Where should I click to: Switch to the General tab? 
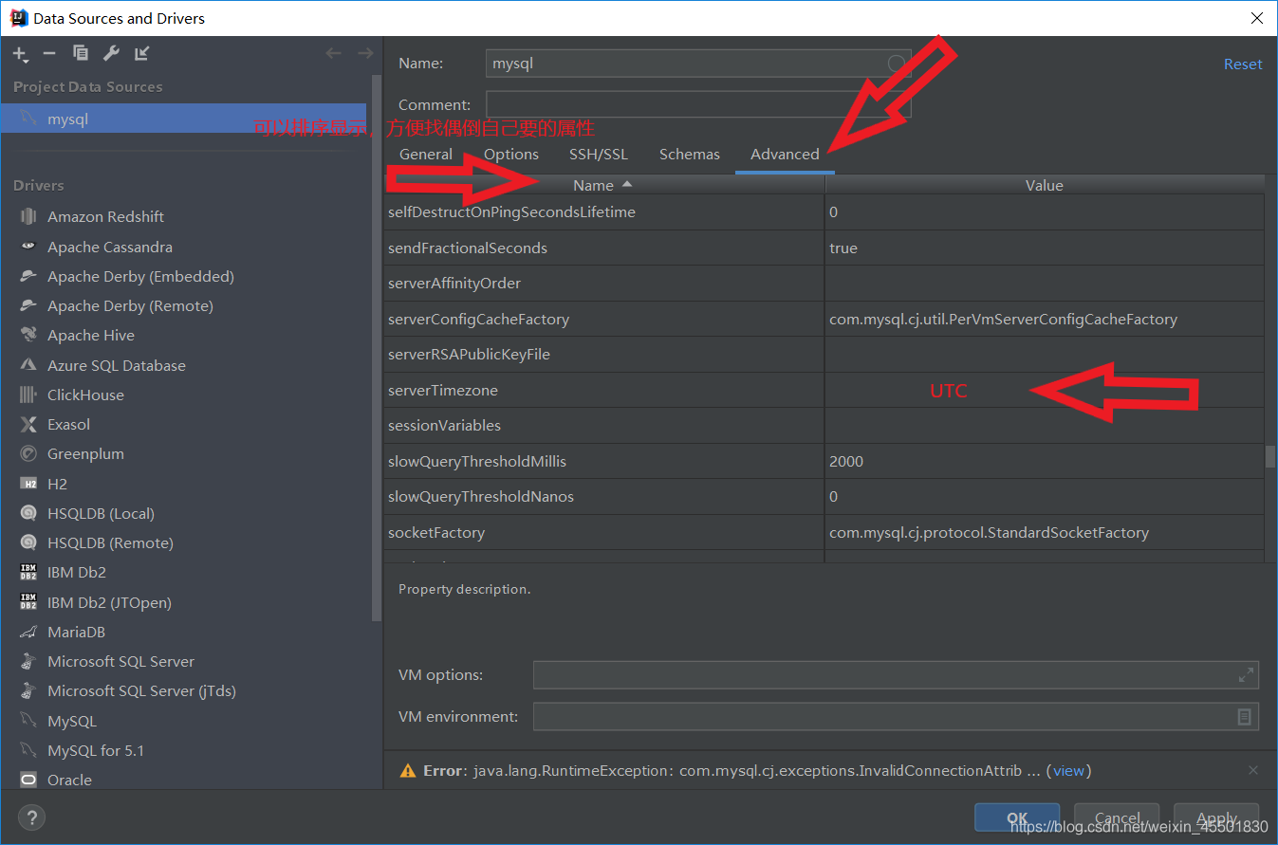pos(426,154)
